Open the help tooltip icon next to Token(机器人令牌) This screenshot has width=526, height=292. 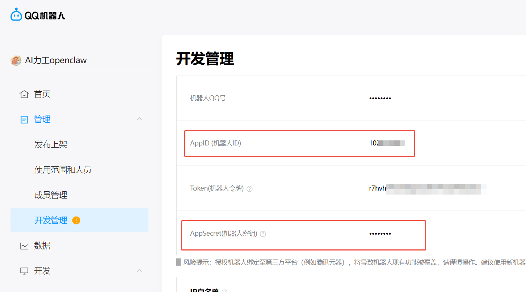point(249,189)
